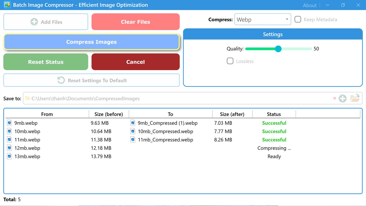Image resolution: width=366 pixels, height=206 pixels.
Task: Click the icon of 11mb_Compressed.webp
Action: [133, 140]
